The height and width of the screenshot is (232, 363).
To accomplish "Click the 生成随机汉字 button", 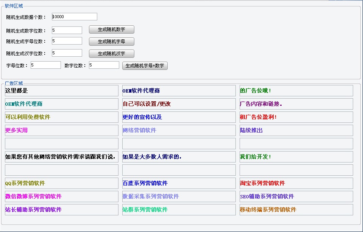I will 111,54.
